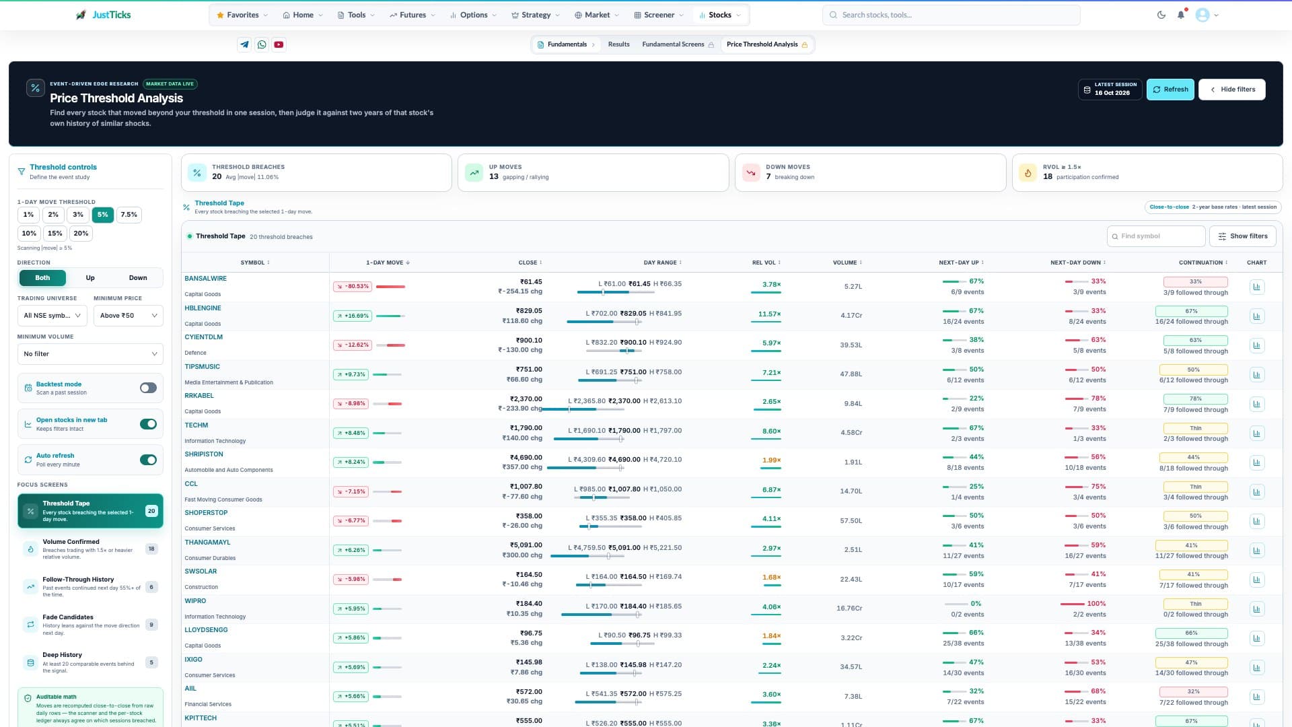This screenshot has width=1292, height=727.
Task: Toggle Backtest mode switch
Action: click(x=148, y=388)
